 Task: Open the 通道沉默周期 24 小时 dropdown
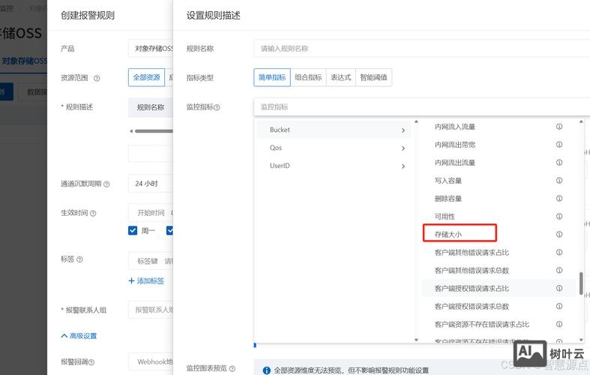click(x=151, y=183)
